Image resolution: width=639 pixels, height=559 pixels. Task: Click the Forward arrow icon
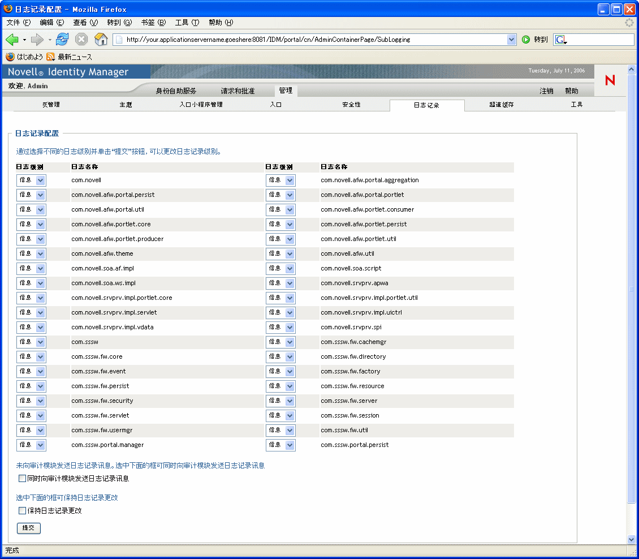point(37,40)
